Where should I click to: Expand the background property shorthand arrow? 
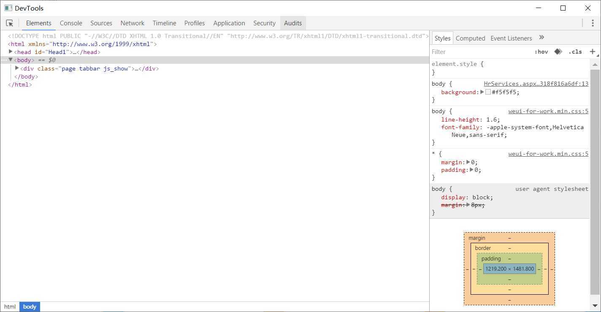[482, 92]
